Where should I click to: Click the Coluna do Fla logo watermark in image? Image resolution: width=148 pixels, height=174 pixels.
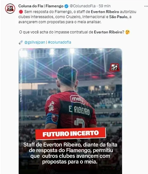point(114,67)
